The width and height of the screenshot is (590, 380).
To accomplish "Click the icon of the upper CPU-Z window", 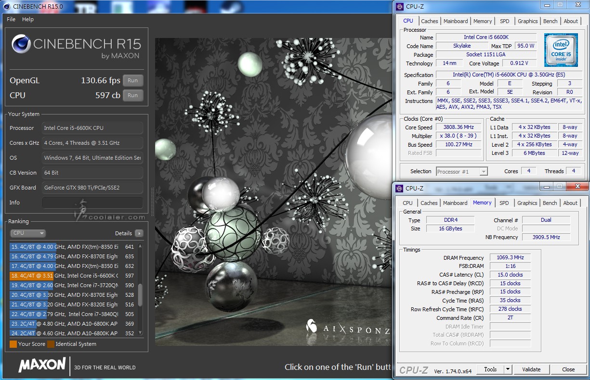I will tap(399, 6).
